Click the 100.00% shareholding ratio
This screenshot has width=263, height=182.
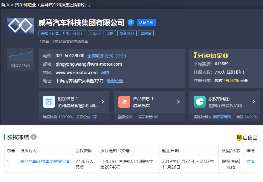(x=65, y=117)
